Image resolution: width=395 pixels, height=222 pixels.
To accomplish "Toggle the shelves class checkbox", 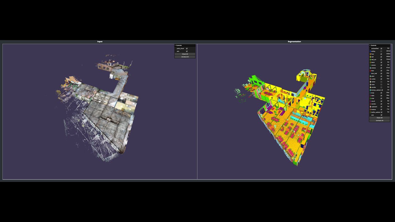I will (381, 109).
